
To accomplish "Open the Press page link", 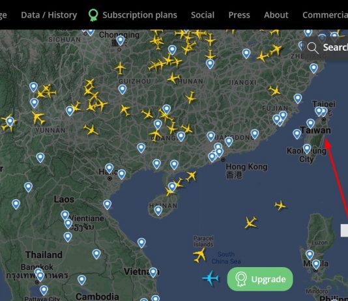I will (x=239, y=15).
